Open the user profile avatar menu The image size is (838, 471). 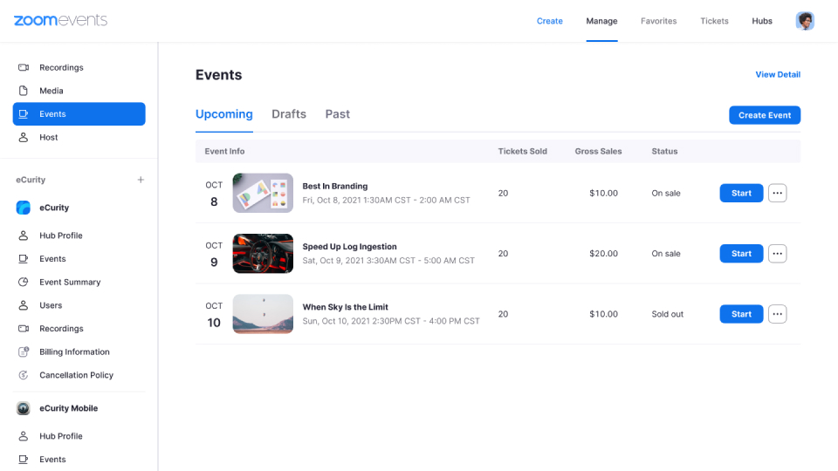[805, 21]
